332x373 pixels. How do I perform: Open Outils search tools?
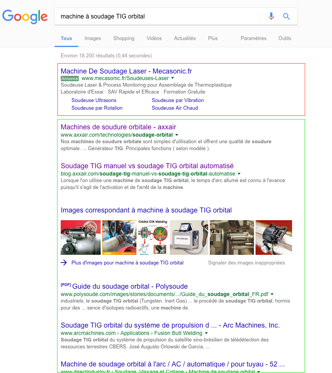pos(285,38)
